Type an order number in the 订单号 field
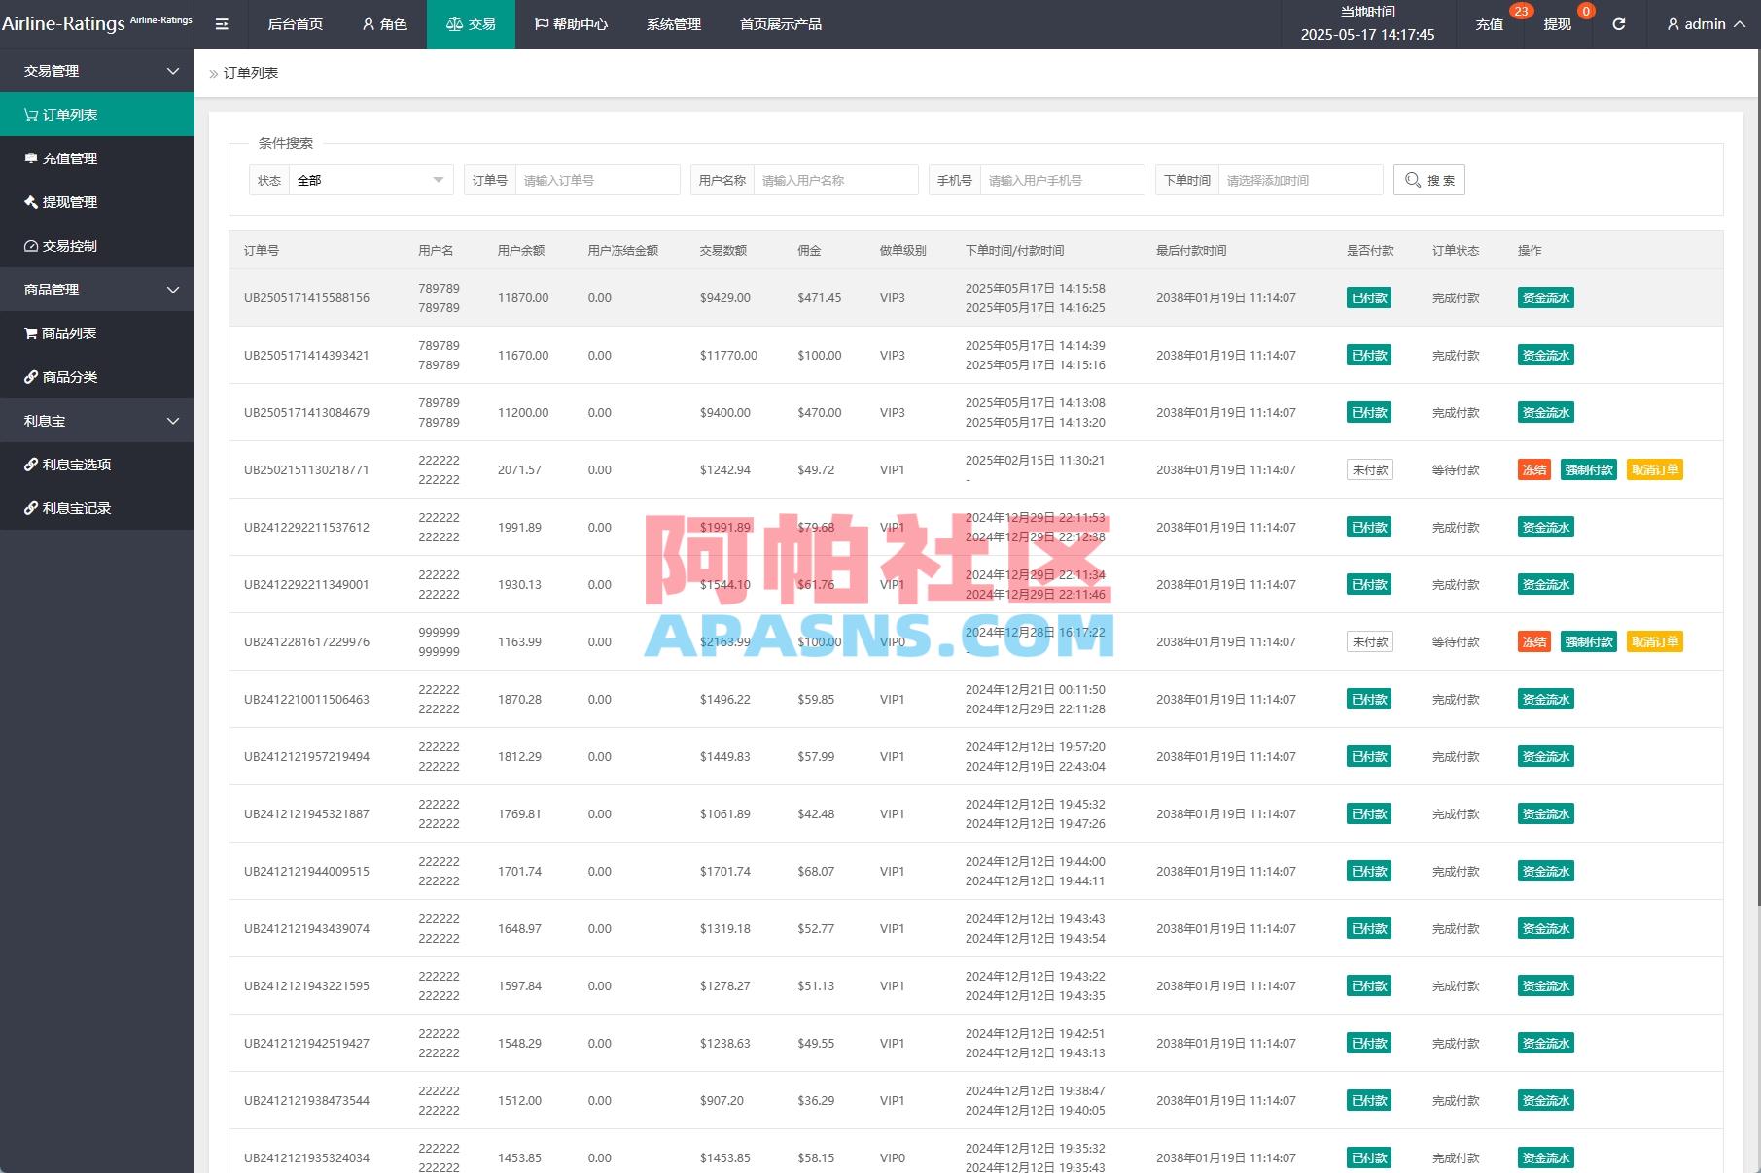Image resolution: width=1761 pixels, height=1173 pixels. [x=597, y=179]
